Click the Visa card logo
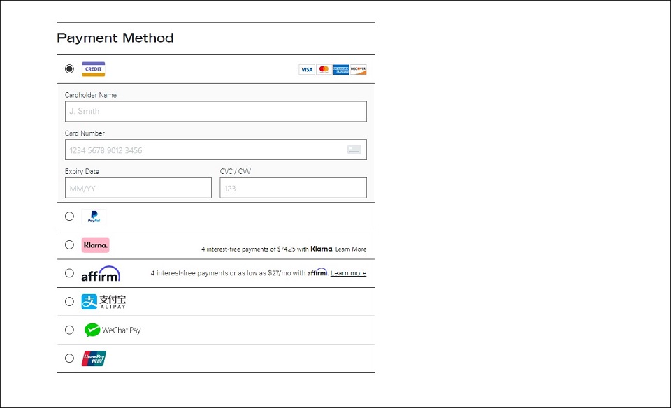 point(307,69)
